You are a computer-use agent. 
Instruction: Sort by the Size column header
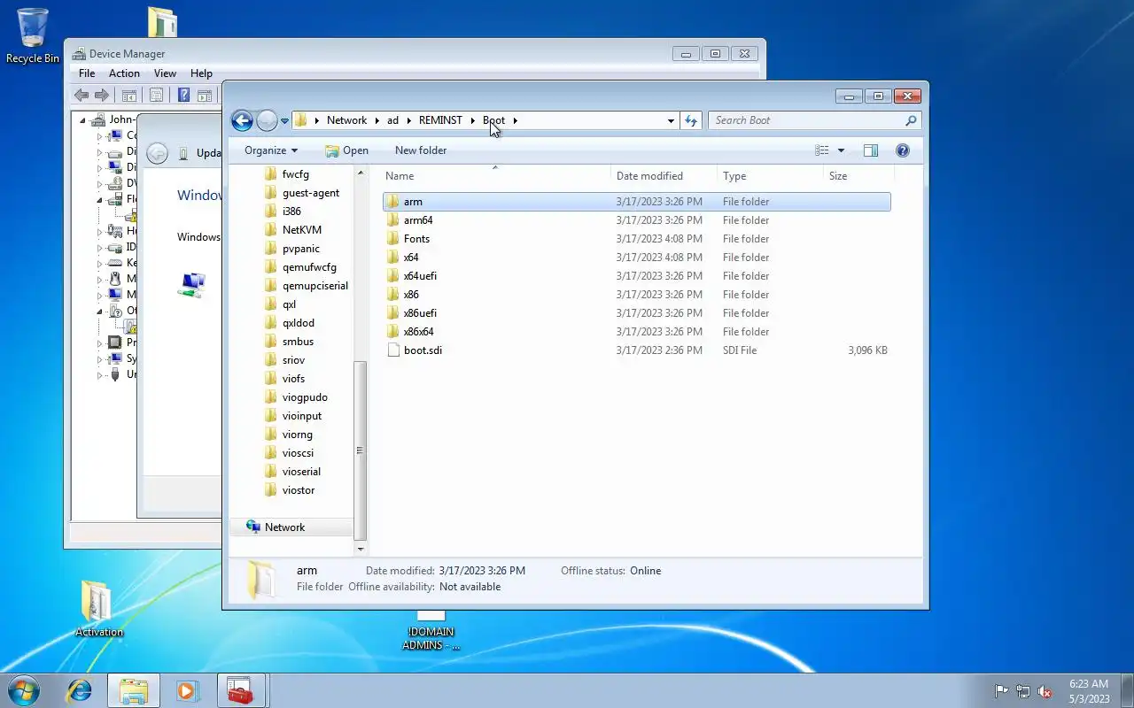click(x=858, y=176)
